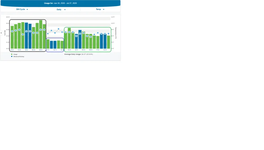Click the Sun 12 weekend bar
The image size is (264, 150).
pos(55,45)
